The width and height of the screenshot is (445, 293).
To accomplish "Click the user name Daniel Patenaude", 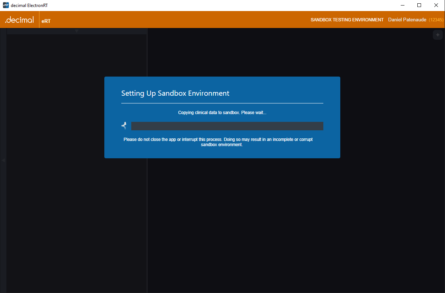I will (x=407, y=20).
